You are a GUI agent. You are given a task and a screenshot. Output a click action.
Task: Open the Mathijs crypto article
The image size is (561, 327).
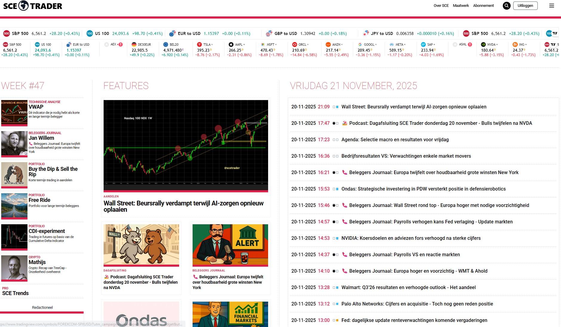coord(42,268)
